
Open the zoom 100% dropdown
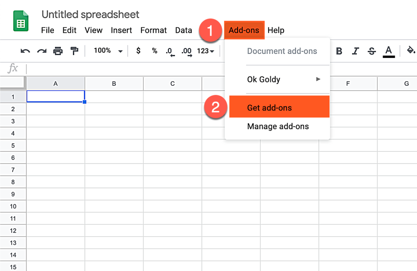pyautogui.click(x=108, y=51)
